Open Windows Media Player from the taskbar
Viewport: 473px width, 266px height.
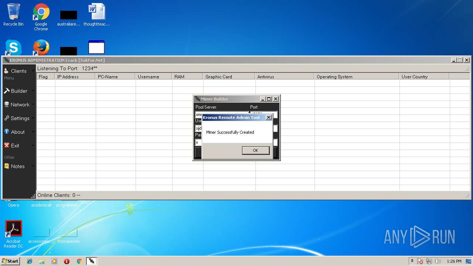(54, 261)
